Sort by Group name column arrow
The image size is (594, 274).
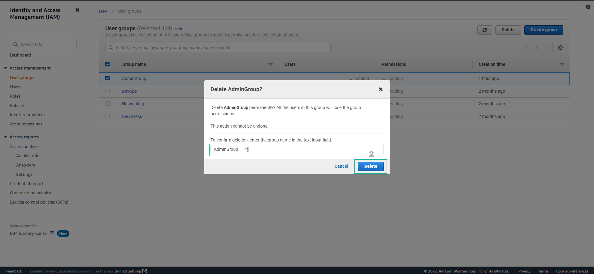271,65
